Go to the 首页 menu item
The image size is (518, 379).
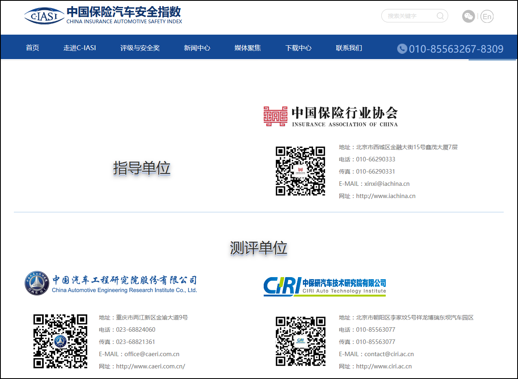(x=33, y=48)
